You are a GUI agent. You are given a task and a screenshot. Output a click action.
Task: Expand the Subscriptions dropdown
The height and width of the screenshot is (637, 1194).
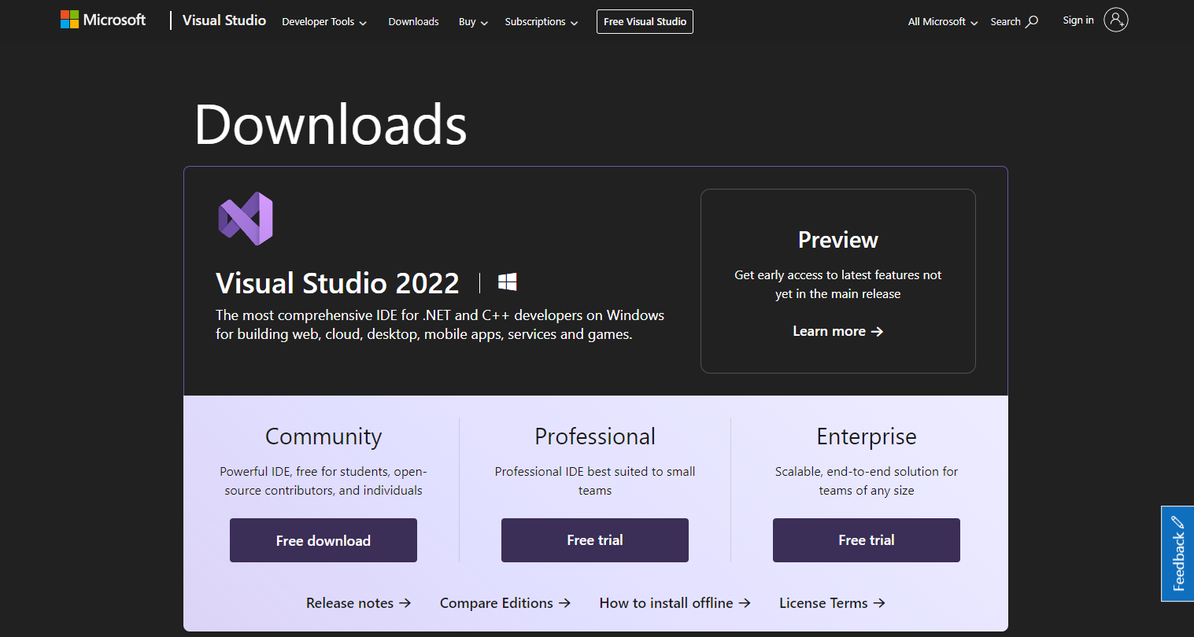coord(542,22)
